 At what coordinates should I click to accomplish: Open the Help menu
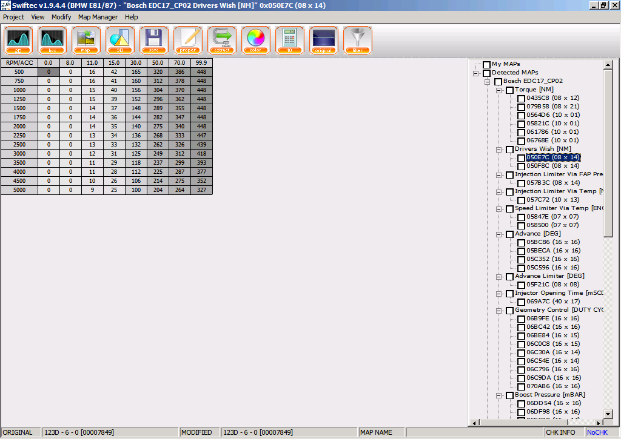[131, 17]
